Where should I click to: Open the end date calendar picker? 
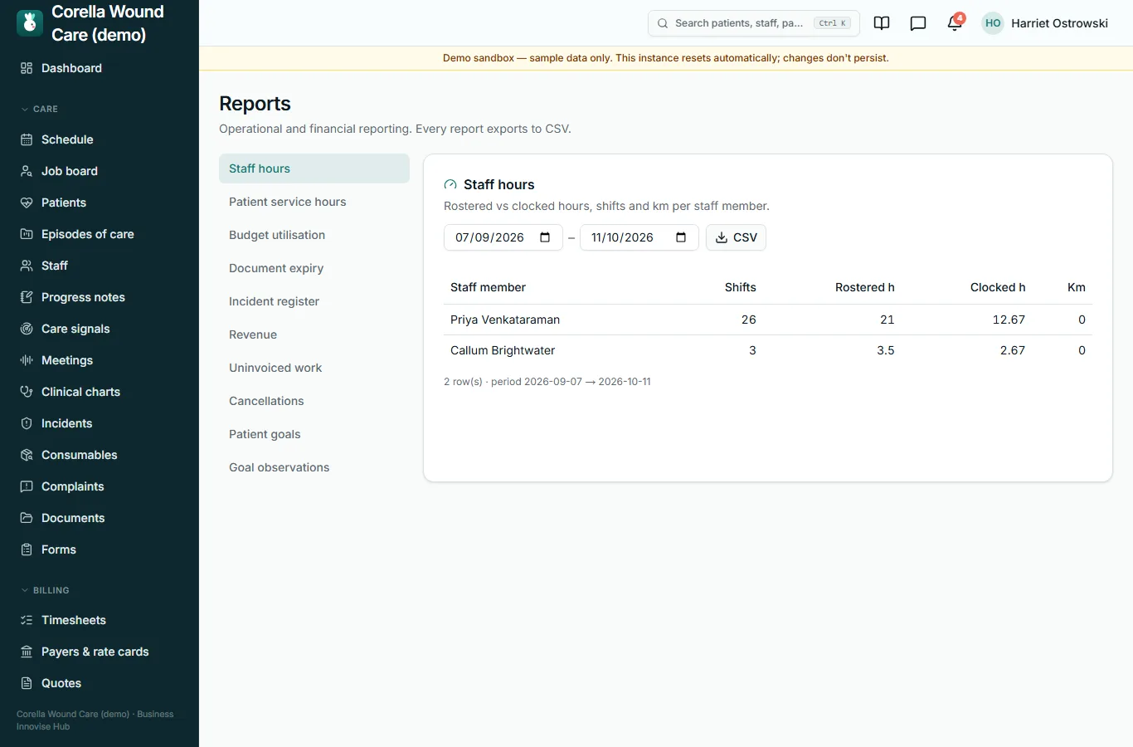[x=681, y=237]
